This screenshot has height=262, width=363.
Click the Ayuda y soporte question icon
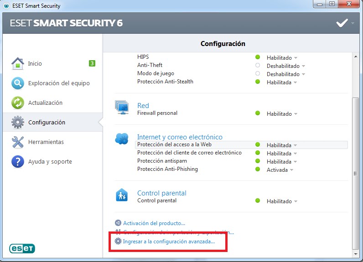(x=17, y=162)
